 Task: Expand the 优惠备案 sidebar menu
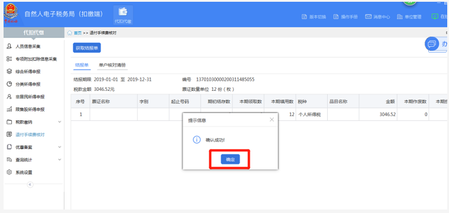click(x=34, y=147)
